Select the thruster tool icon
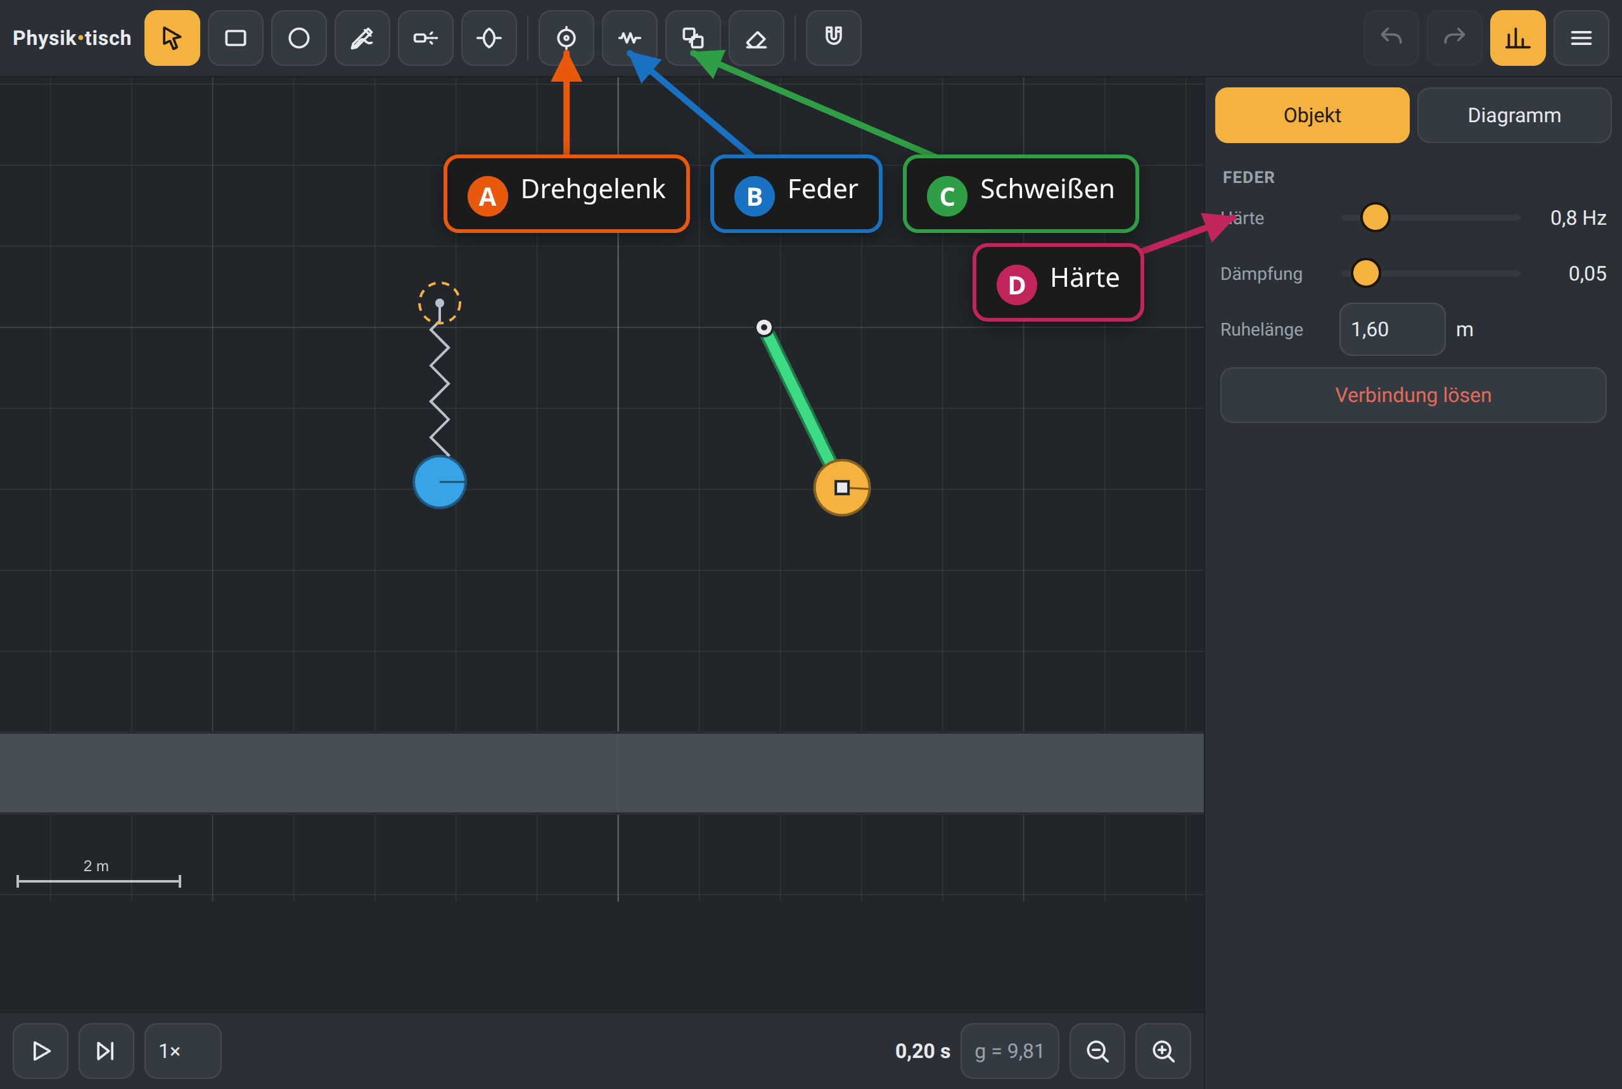 pyautogui.click(x=425, y=37)
